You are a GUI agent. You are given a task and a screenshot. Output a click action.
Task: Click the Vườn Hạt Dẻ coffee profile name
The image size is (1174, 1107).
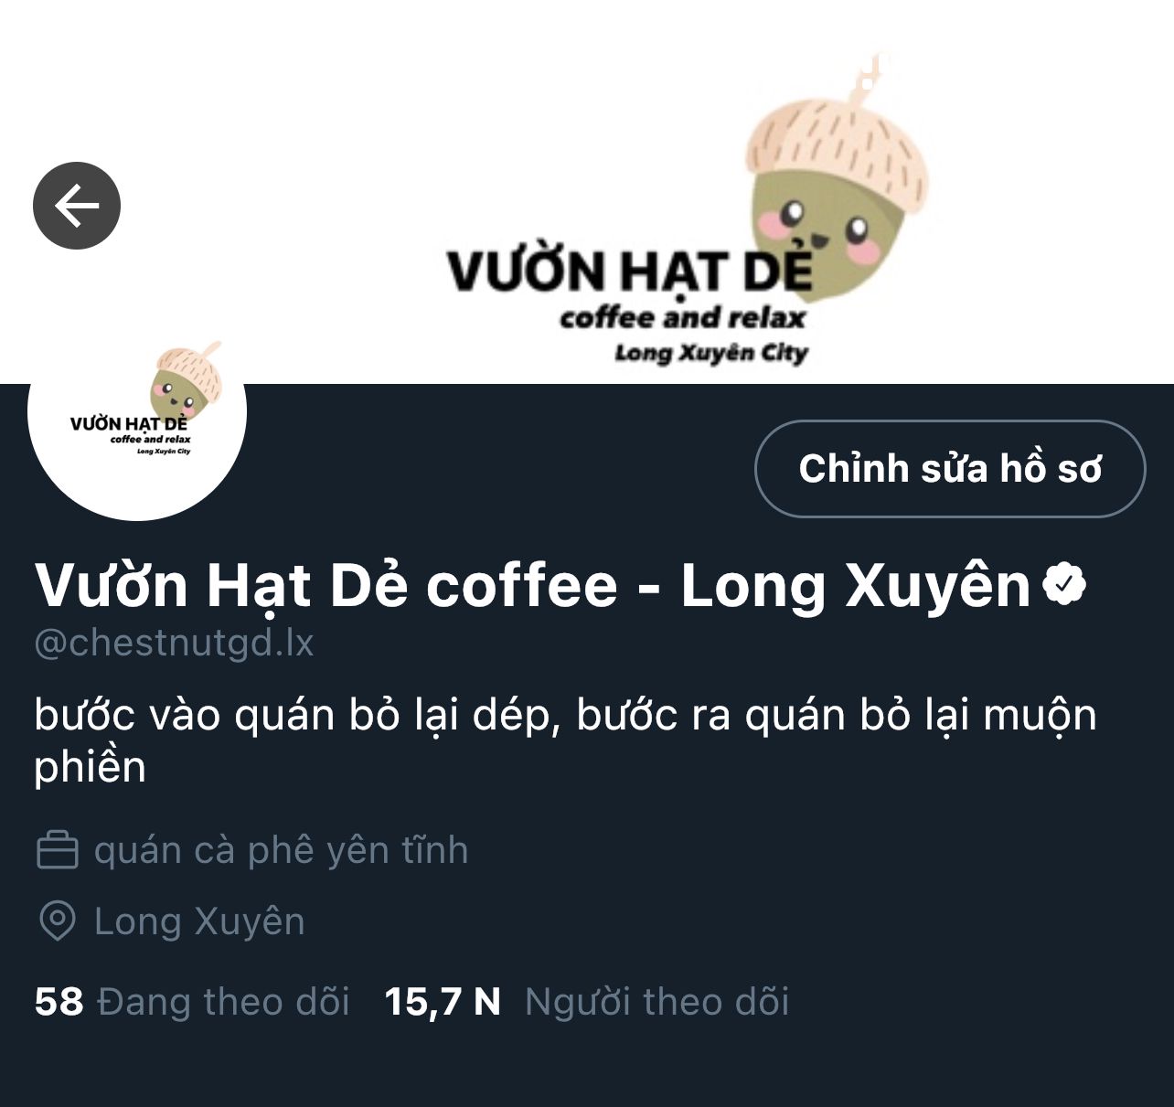[x=533, y=585]
